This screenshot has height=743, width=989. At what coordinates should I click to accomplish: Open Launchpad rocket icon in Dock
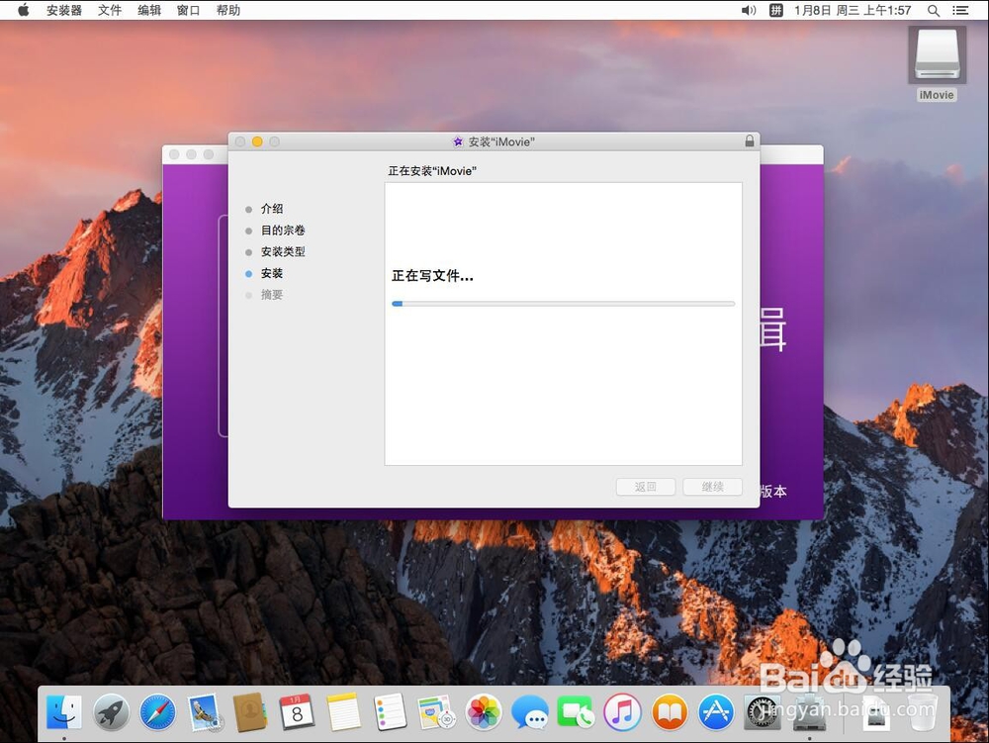coord(111,712)
